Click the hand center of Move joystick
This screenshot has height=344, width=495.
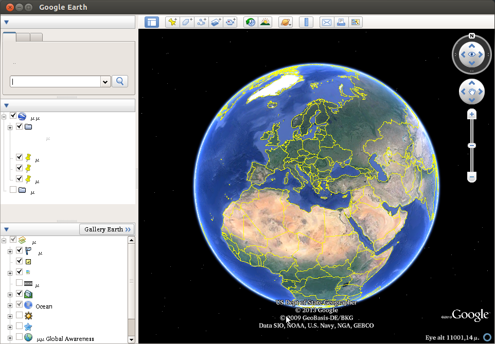472,92
